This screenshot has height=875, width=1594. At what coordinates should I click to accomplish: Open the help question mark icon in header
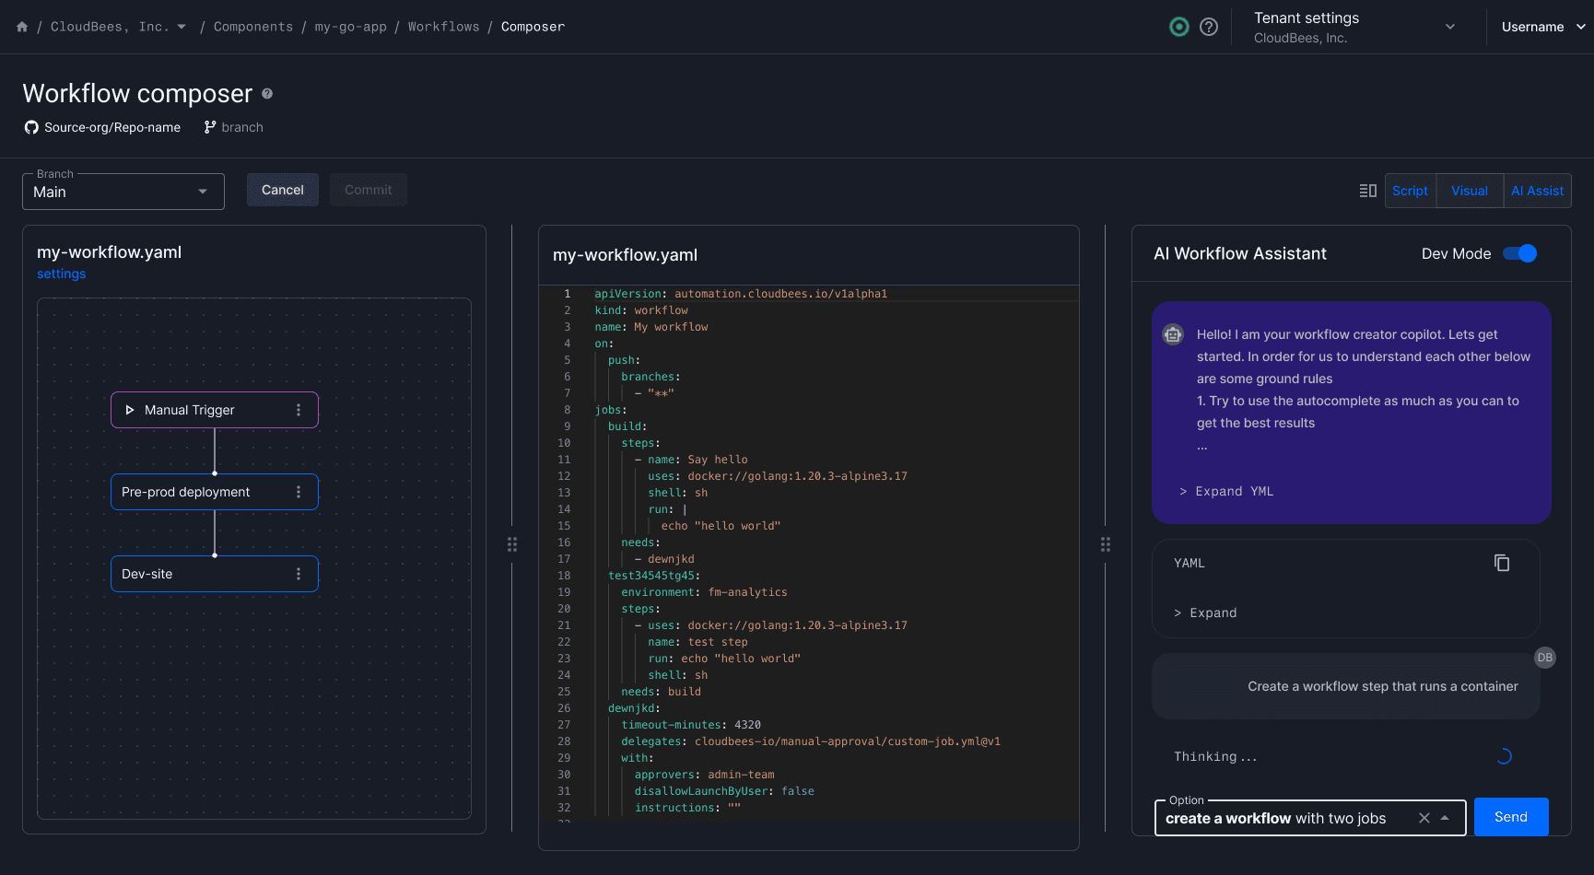(x=1209, y=27)
